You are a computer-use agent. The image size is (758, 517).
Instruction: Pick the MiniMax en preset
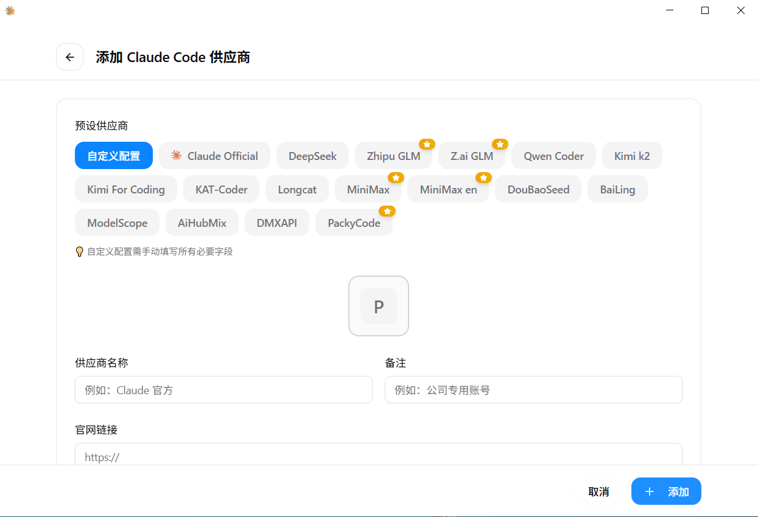click(x=448, y=189)
